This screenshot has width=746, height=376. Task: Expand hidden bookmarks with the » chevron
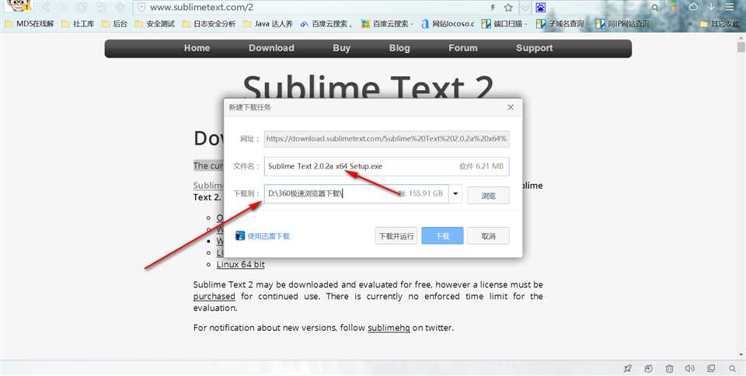point(689,23)
